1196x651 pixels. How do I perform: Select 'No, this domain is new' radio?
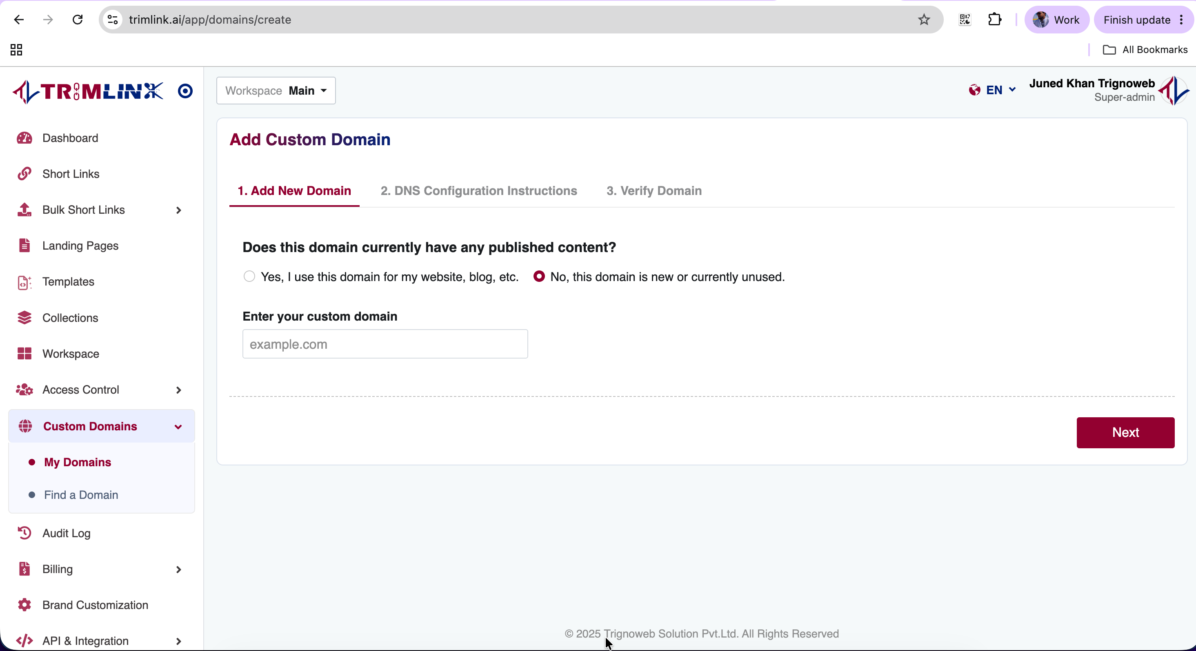click(539, 277)
